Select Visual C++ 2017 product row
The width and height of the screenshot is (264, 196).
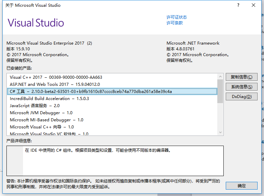[112, 77]
